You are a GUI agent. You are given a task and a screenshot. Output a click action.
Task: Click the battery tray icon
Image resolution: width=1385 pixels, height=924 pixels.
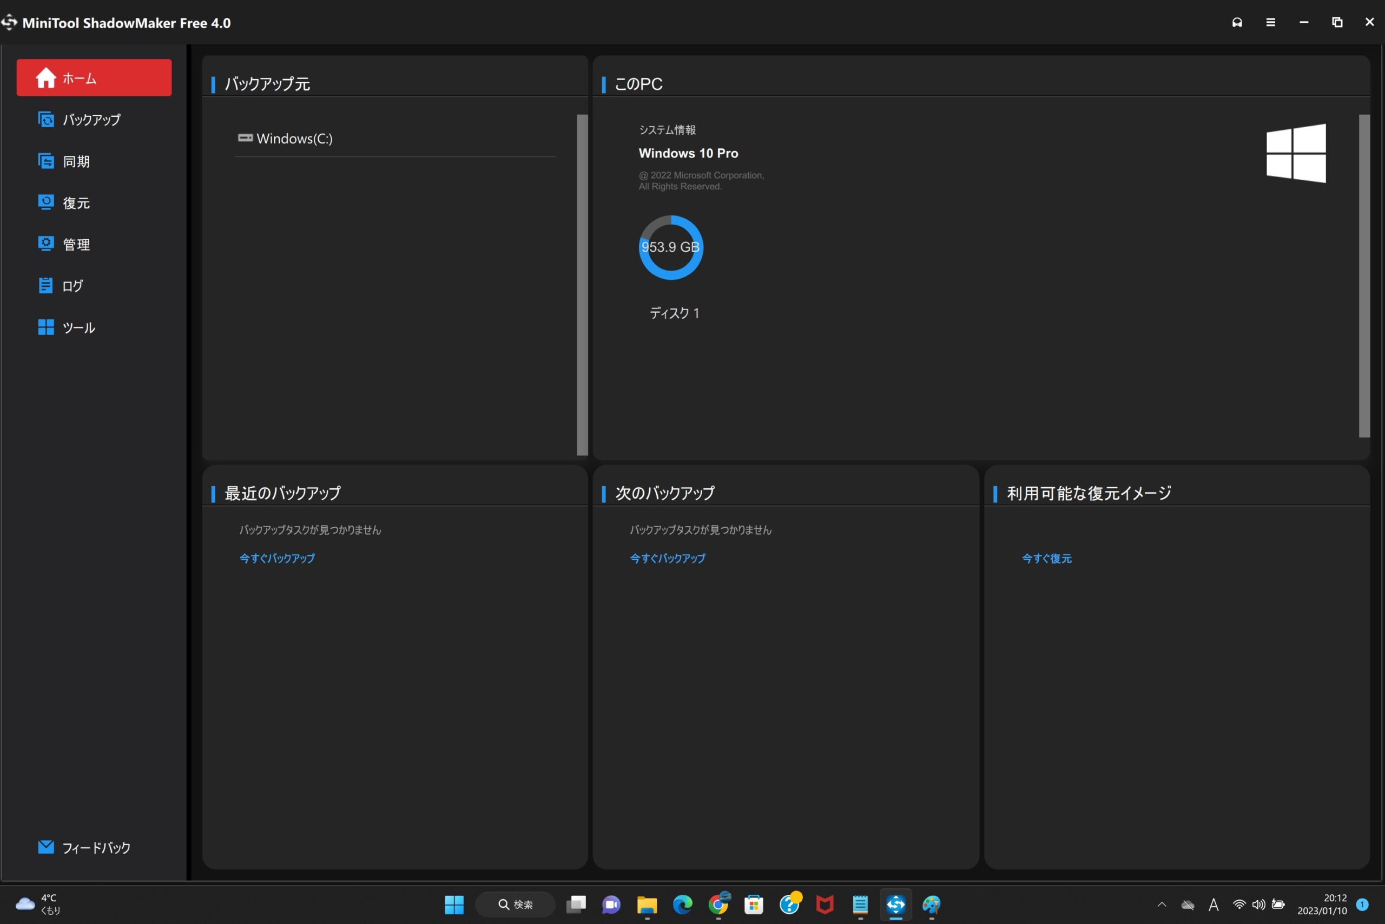(x=1278, y=904)
